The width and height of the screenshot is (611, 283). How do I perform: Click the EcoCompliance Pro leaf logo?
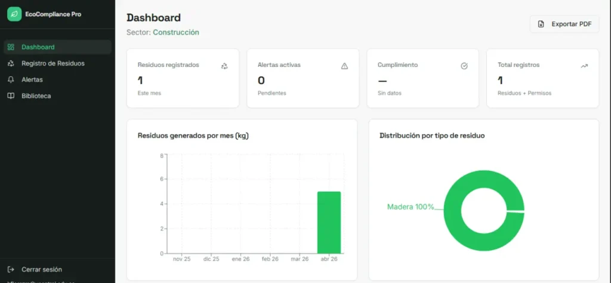pos(14,14)
